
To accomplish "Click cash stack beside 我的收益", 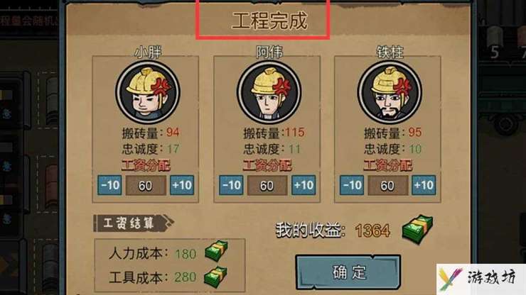I will pos(418,229).
